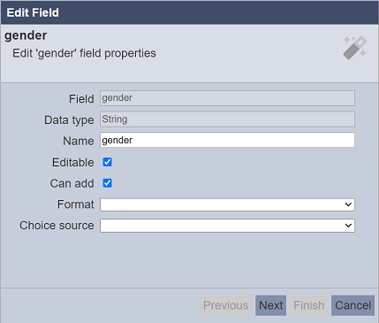This screenshot has width=379, height=323.
Task: Uncheck the Can add checkbox
Action: tap(107, 183)
